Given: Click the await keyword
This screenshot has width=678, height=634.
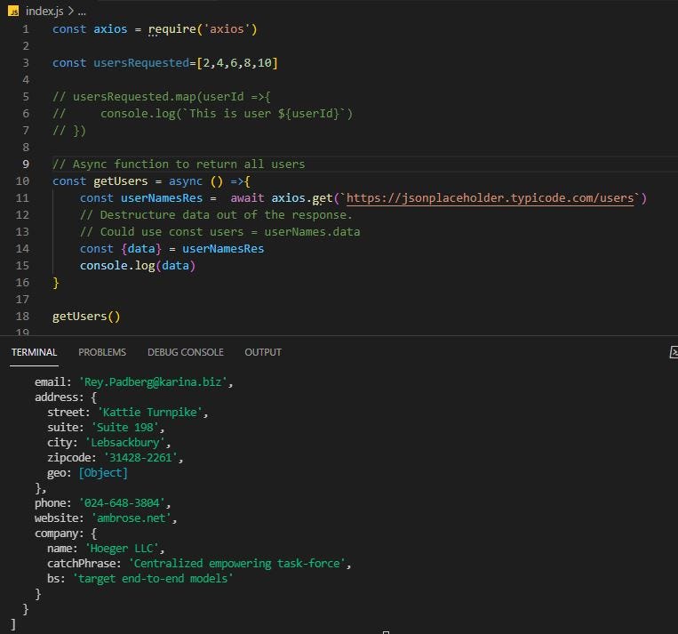Looking at the screenshot, I should click(247, 198).
